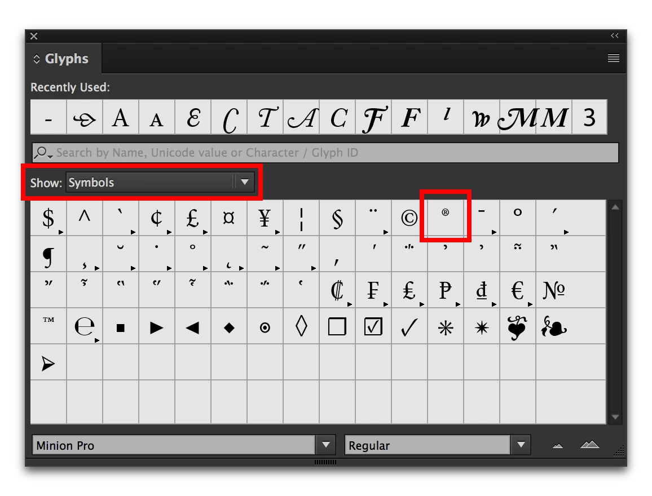Select the cent sign glyph
This screenshot has height=496, width=652.
click(x=157, y=218)
